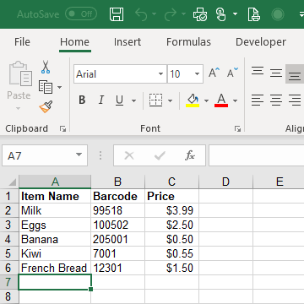This screenshot has width=304, height=304.
Task: Switch to the Insert tab
Action: point(128,42)
